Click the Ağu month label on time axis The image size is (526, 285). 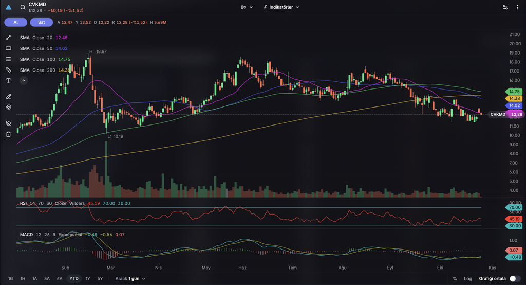[342, 268]
